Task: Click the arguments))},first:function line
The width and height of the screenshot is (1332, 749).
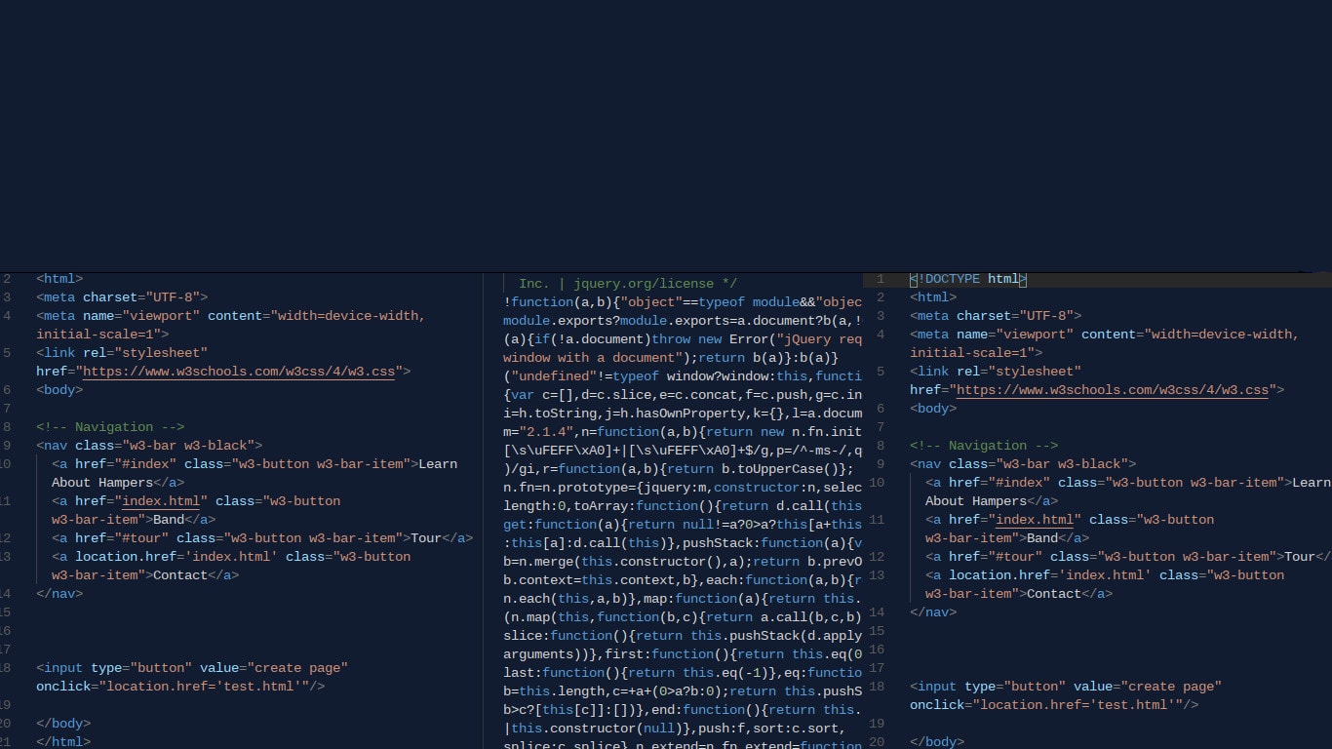Action: [683, 654]
